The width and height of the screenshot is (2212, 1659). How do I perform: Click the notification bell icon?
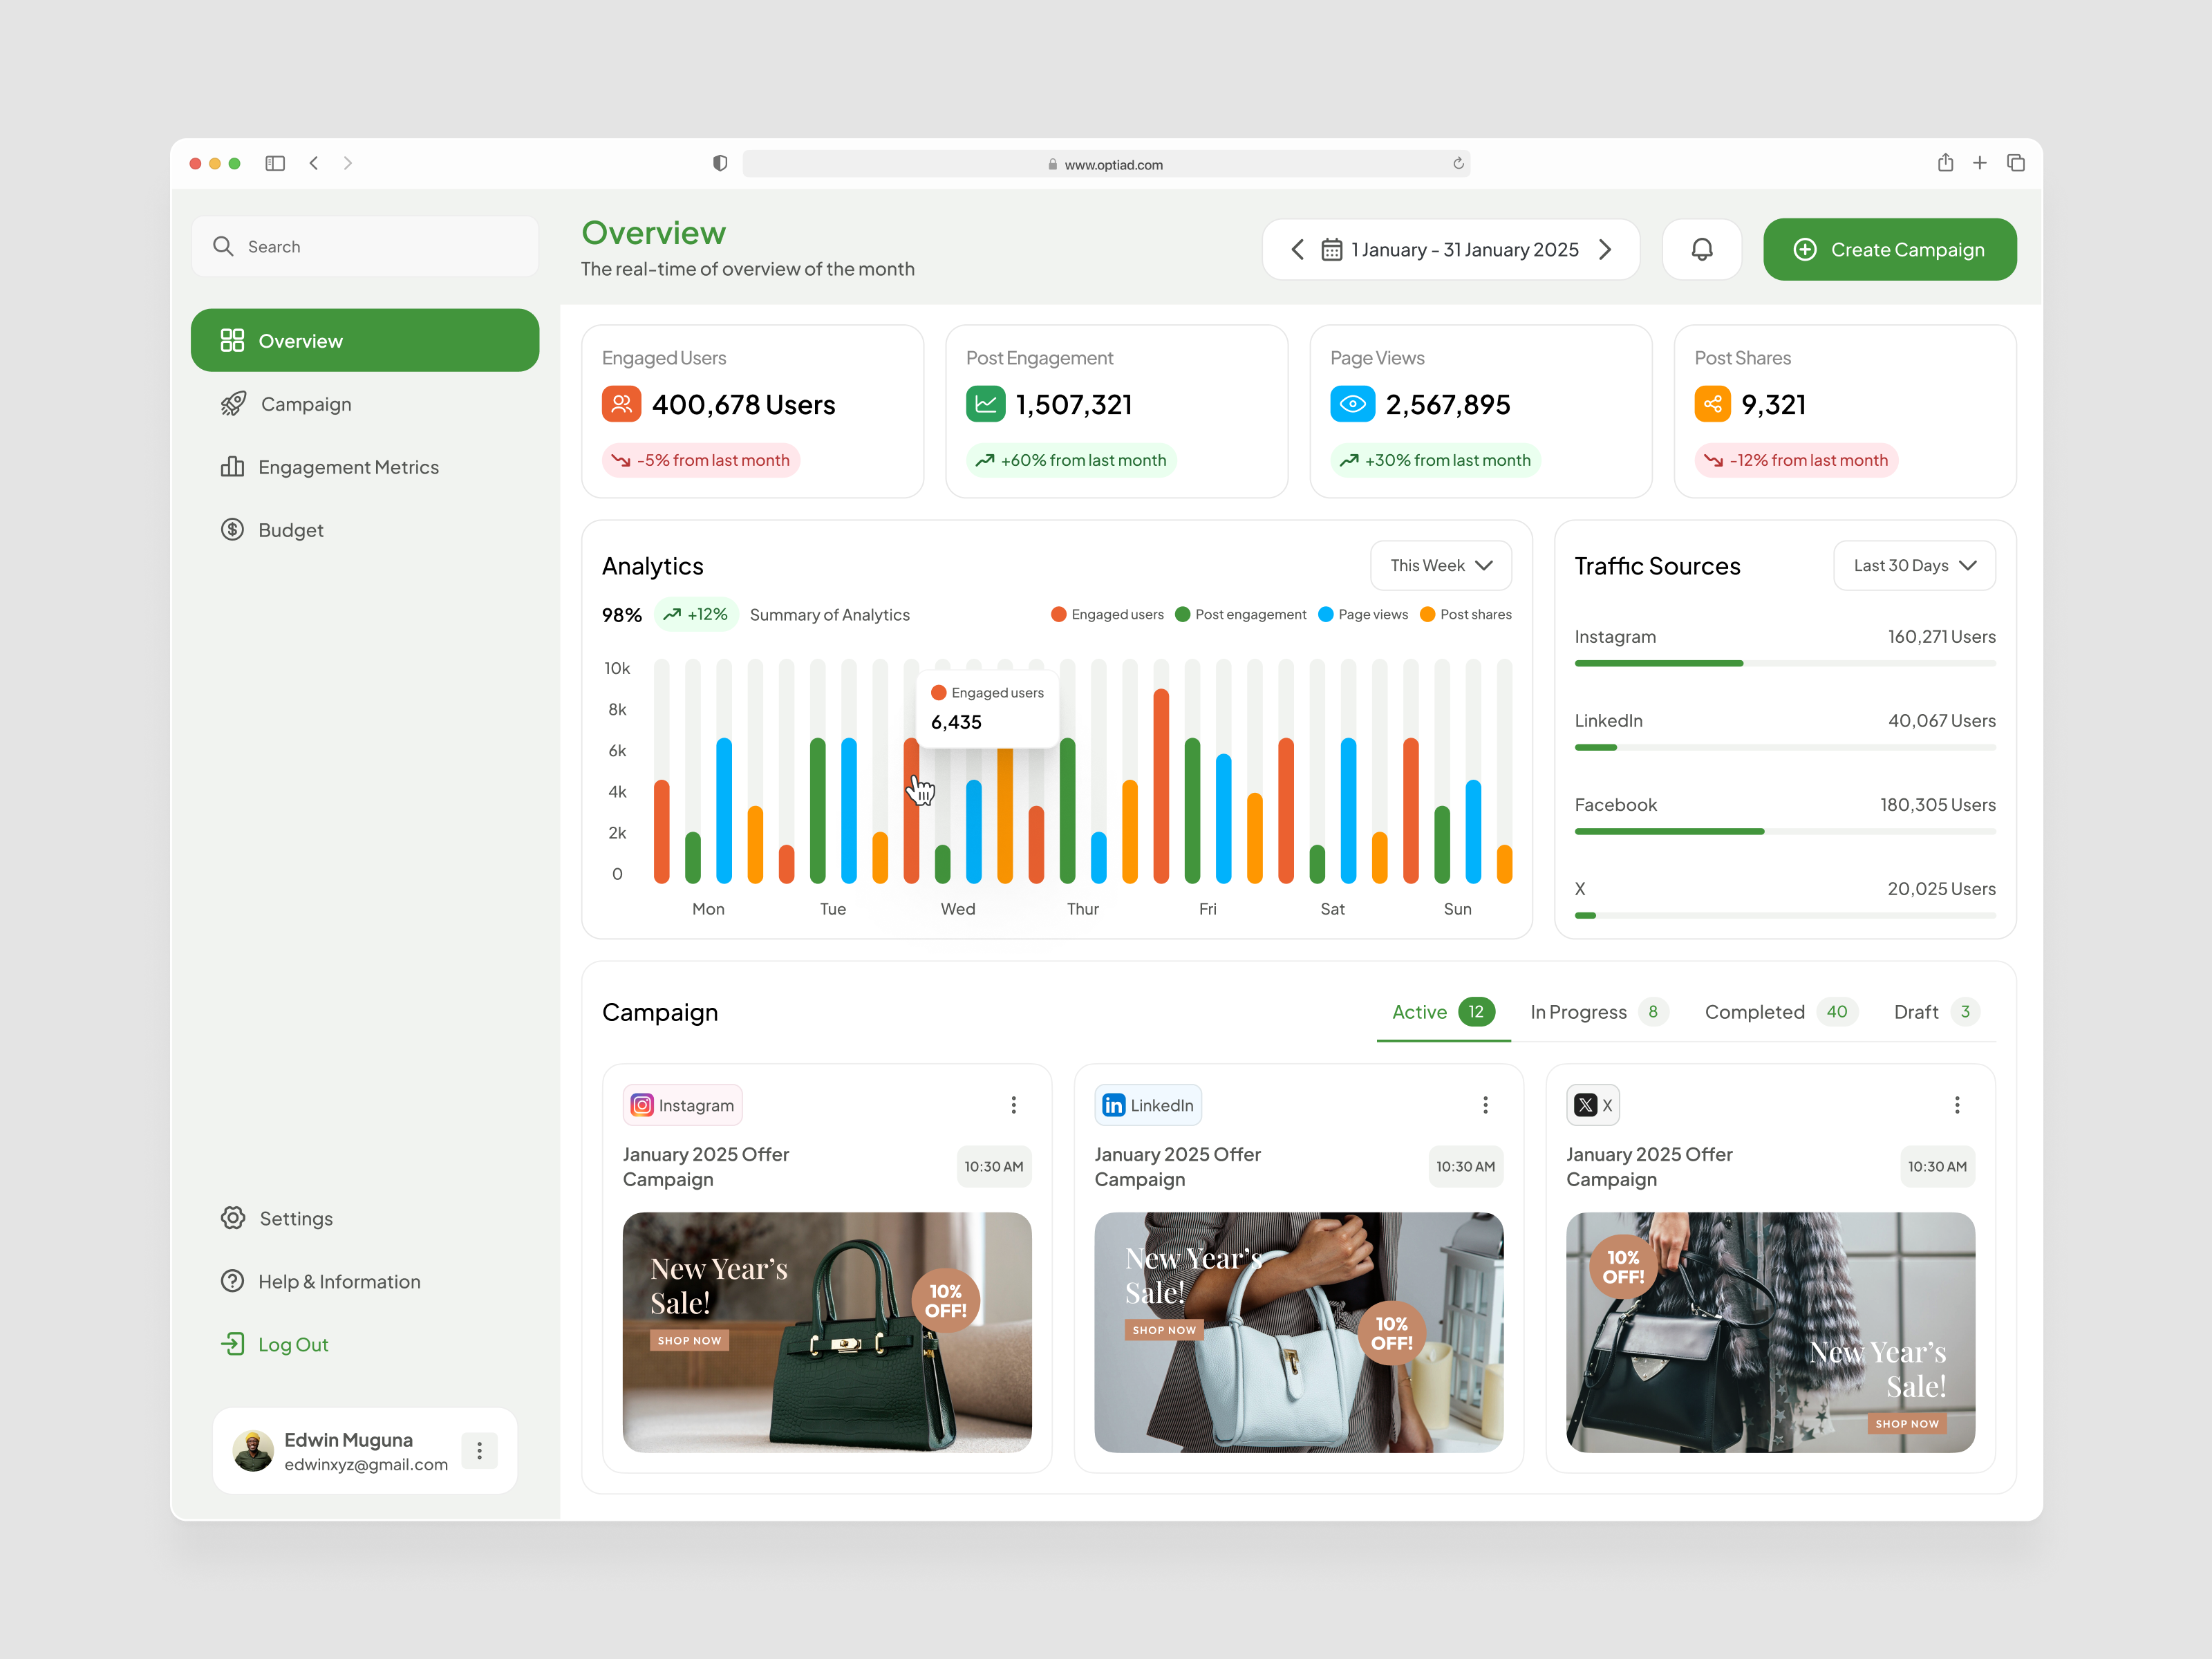1701,249
